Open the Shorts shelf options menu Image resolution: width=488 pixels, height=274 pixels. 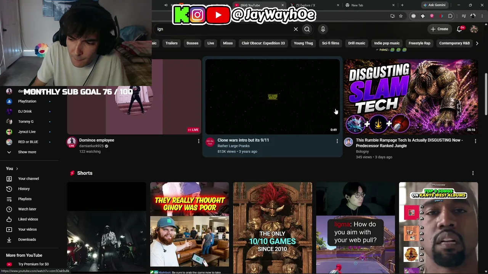coord(473,173)
